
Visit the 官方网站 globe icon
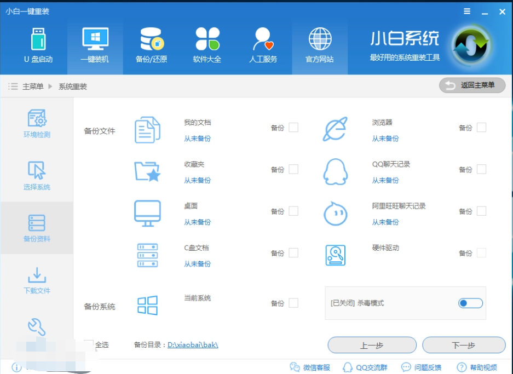pos(320,39)
